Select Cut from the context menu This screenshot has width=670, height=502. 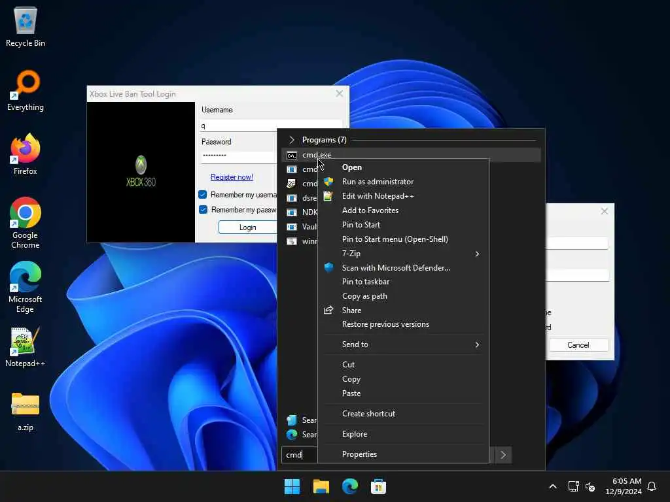coord(403,365)
